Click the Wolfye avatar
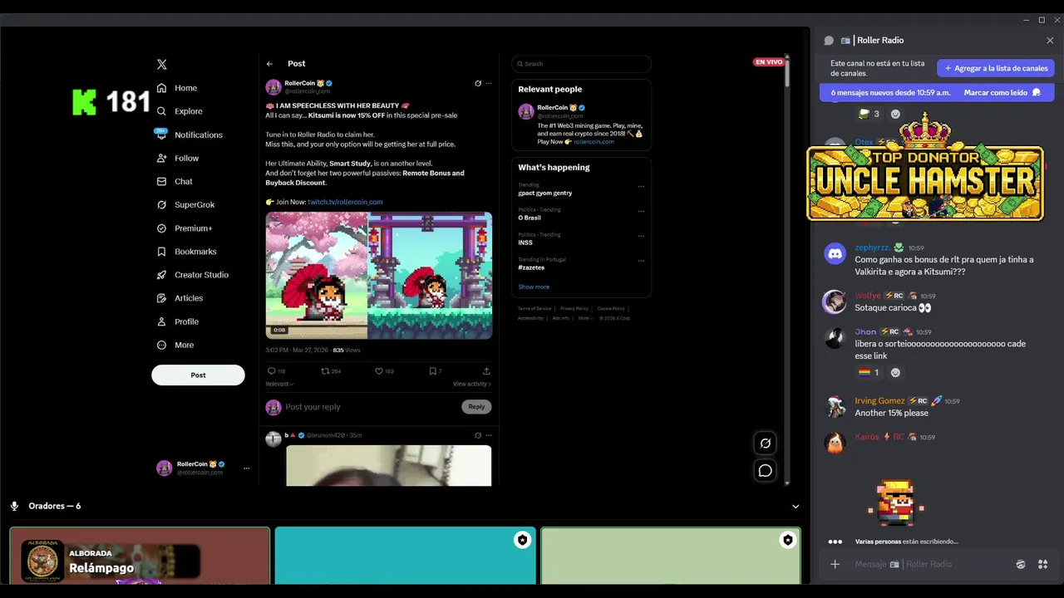The width and height of the screenshot is (1064, 598). coord(835,301)
